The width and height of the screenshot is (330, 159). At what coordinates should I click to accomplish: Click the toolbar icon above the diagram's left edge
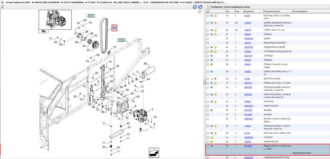coord(2,7)
